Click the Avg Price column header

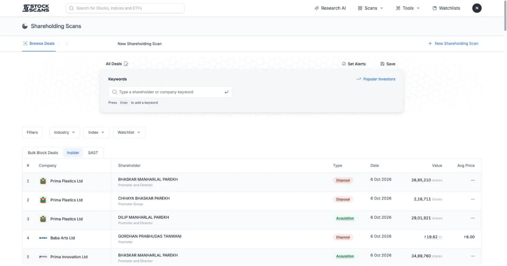[x=466, y=166]
